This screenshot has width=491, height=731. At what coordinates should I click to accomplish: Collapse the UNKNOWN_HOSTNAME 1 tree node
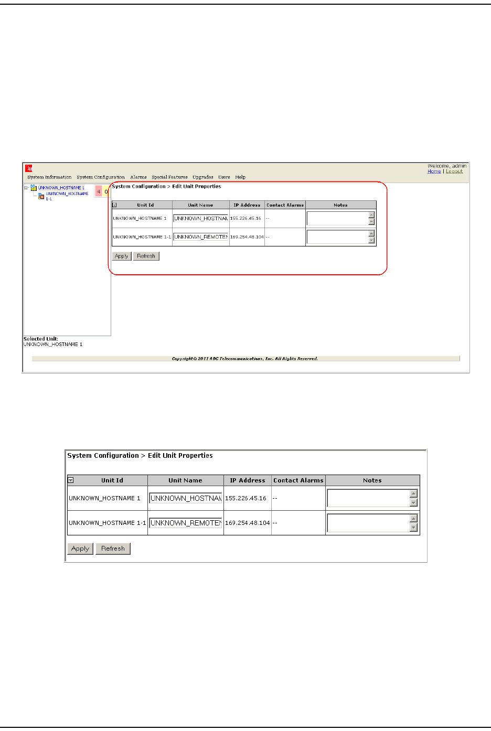[26, 188]
